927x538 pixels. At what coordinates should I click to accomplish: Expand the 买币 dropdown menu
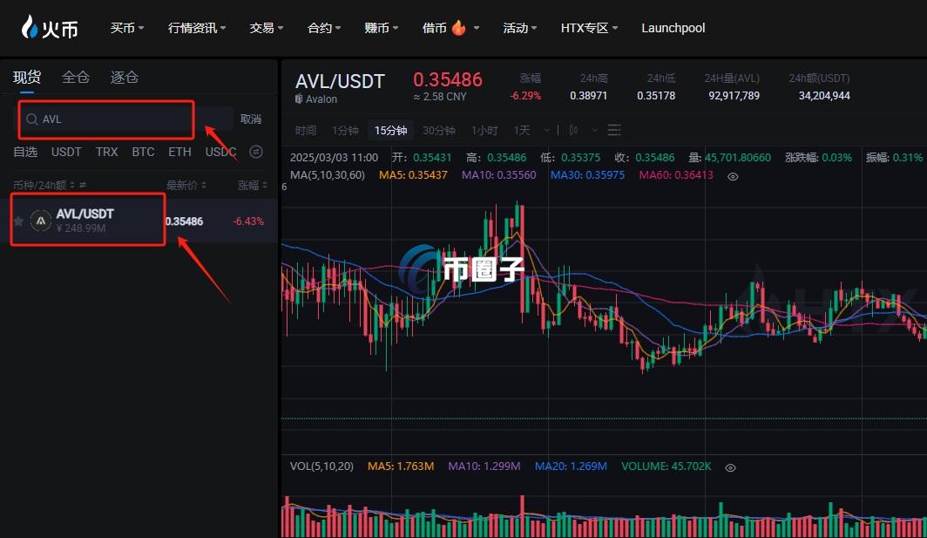[127, 28]
